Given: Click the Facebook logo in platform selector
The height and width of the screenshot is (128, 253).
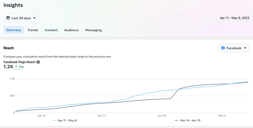Looking at the screenshot, I should click(x=223, y=48).
